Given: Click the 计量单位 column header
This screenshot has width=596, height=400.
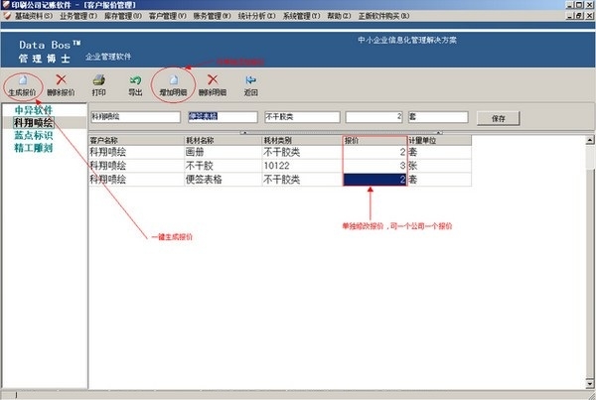Looking at the screenshot, I should 439,141.
